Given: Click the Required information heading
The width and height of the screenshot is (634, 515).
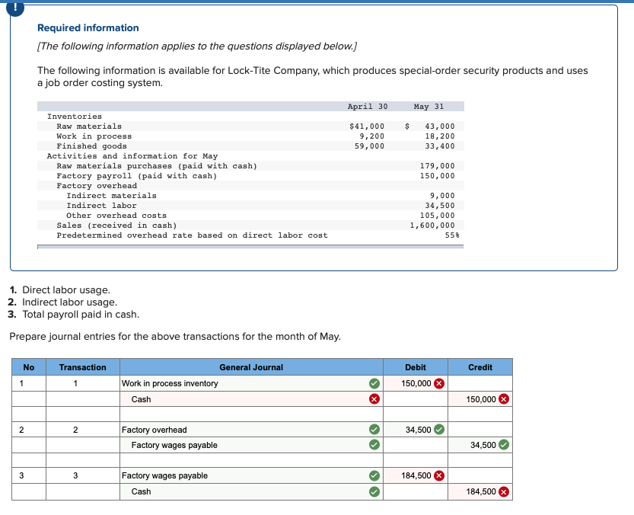Looking at the screenshot, I should coord(88,28).
